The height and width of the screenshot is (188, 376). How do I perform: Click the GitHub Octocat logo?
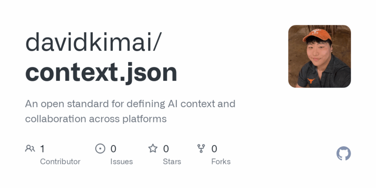343,153
